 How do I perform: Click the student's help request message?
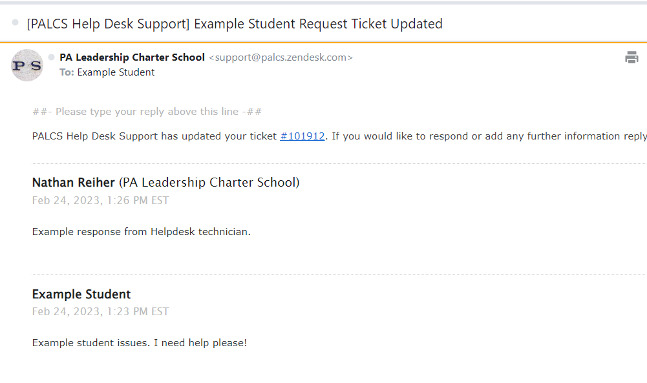pyautogui.click(x=139, y=342)
